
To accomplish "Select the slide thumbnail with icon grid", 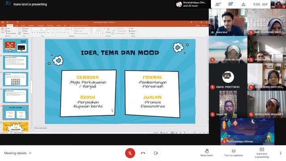I will click(x=16, y=79).
